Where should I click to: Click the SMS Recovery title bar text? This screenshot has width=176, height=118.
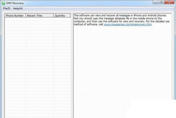pyautogui.click(x=17, y=3)
